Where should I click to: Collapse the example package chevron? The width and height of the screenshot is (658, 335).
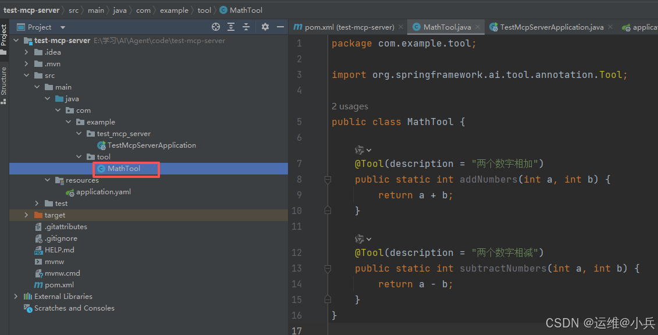[69, 122]
